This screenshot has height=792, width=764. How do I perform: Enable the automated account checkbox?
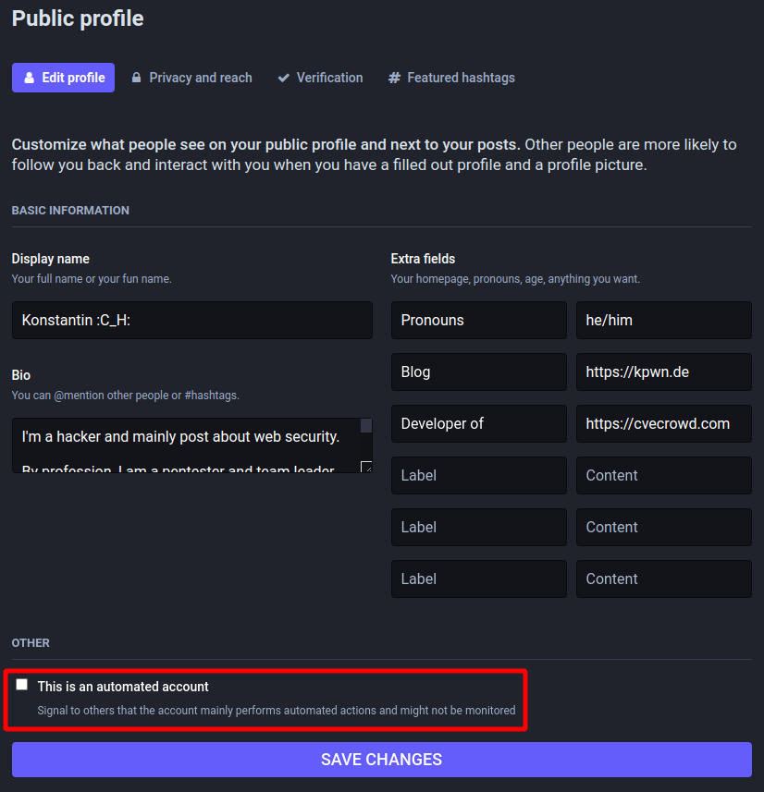tap(21, 684)
